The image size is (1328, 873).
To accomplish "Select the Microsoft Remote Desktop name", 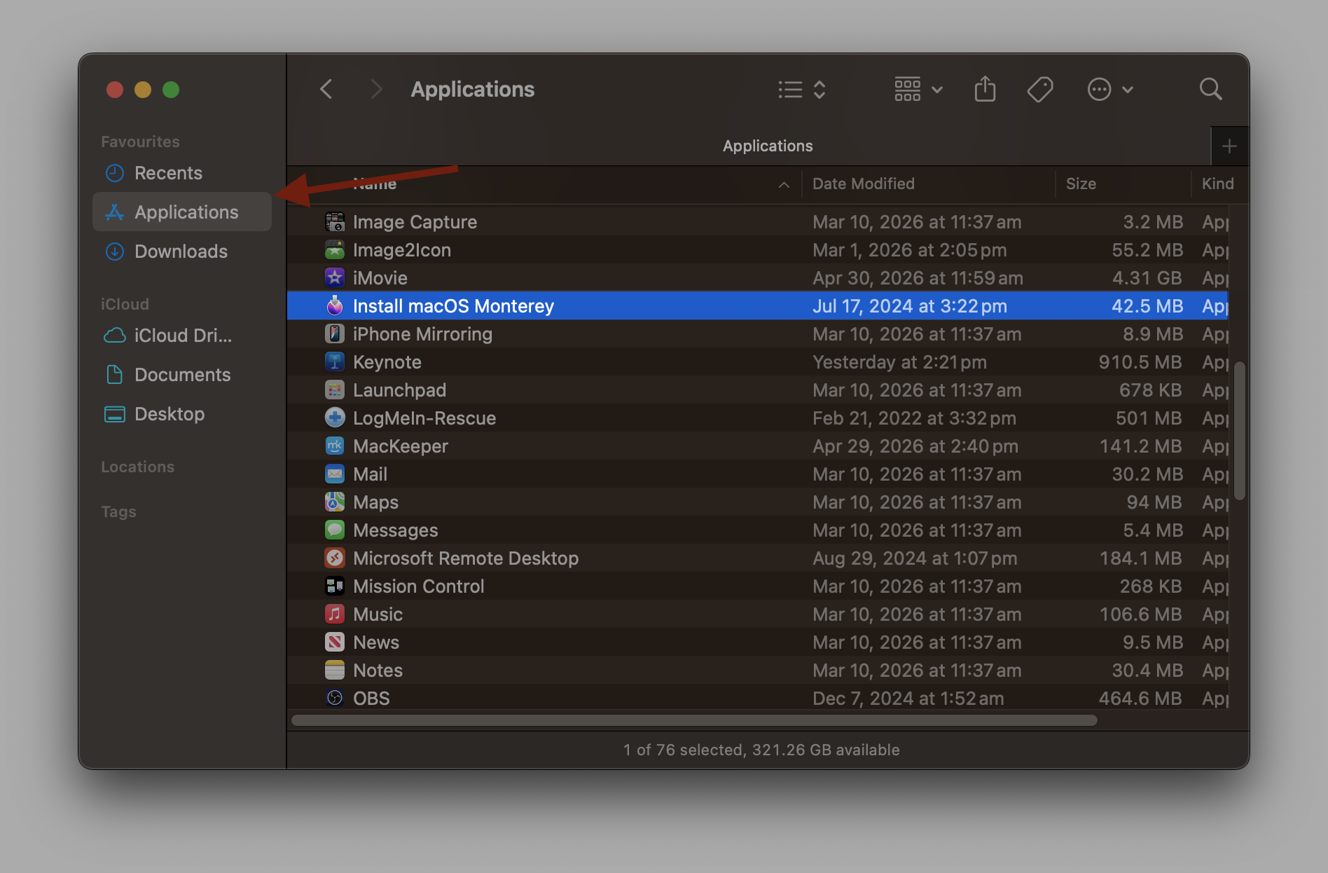I will [x=466, y=558].
